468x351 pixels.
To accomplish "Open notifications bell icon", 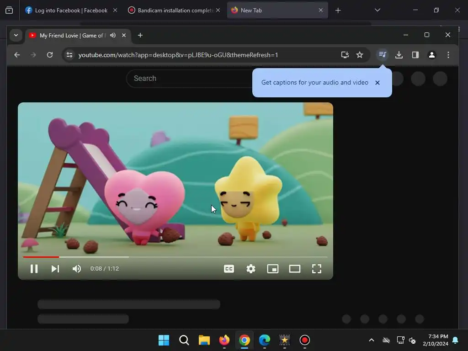I will (455, 340).
